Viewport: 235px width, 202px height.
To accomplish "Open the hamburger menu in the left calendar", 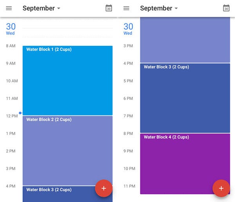I will point(9,8).
